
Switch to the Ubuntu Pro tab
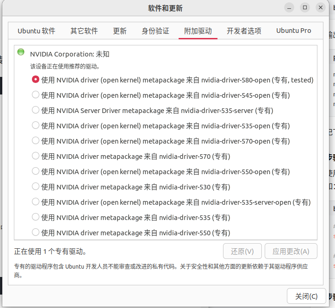coord(294,31)
